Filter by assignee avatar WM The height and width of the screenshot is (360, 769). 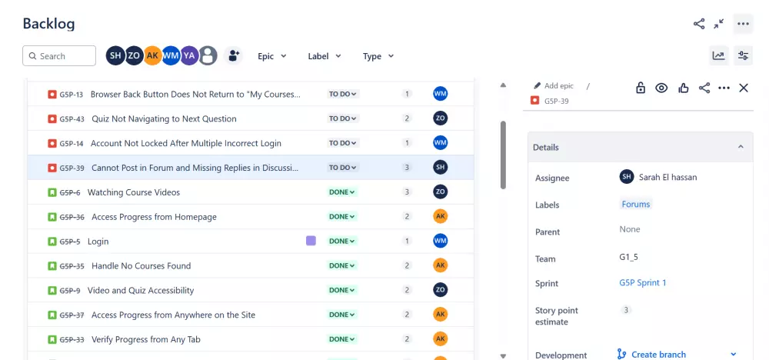click(x=171, y=56)
